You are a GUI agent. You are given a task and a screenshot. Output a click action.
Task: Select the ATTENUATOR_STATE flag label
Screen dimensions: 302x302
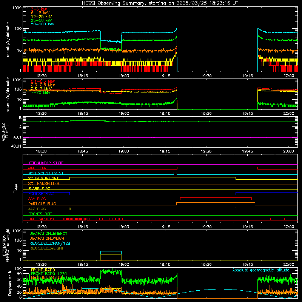46,163
